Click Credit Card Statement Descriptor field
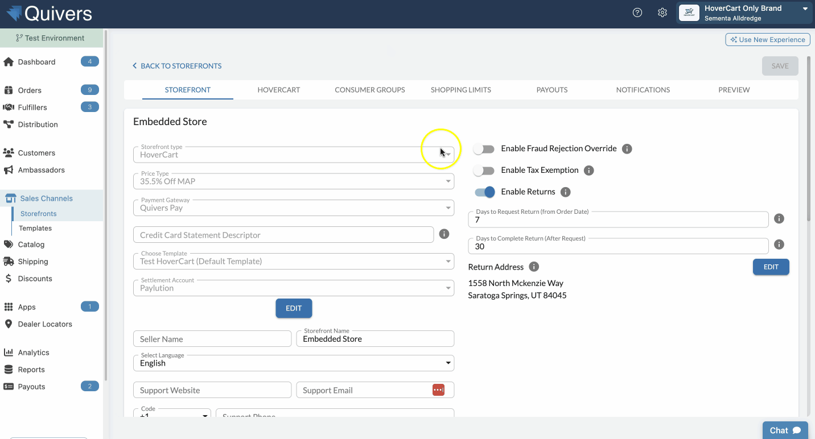The height and width of the screenshot is (439, 815). point(283,234)
